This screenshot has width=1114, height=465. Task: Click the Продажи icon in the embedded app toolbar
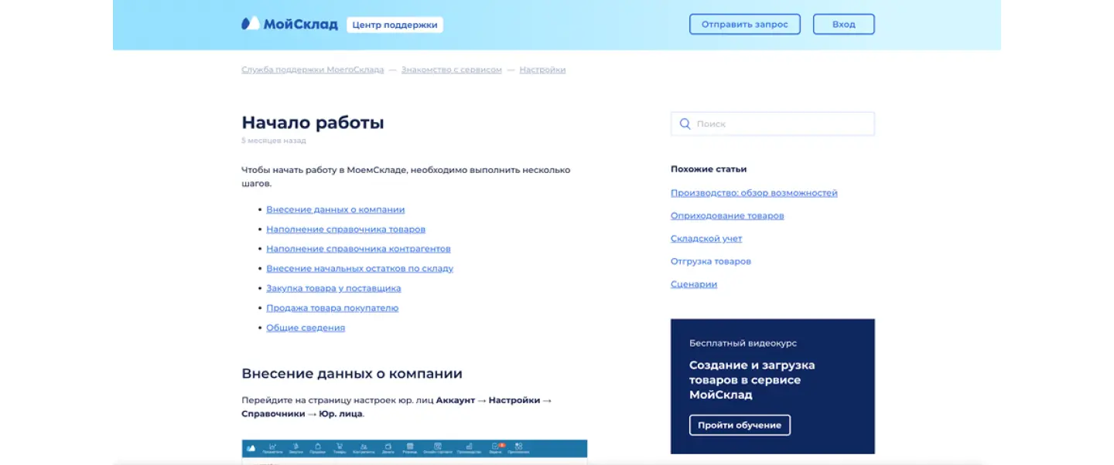(318, 448)
